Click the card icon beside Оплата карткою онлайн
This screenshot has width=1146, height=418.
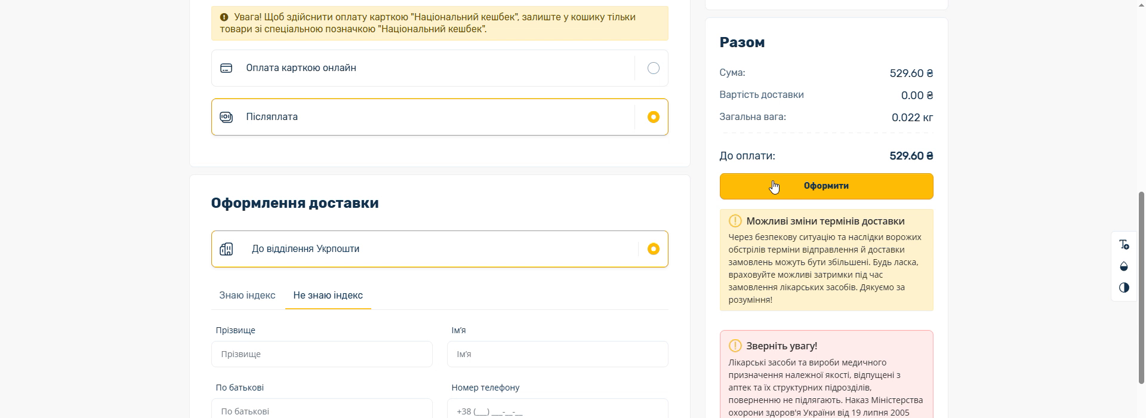click(226, 68)
